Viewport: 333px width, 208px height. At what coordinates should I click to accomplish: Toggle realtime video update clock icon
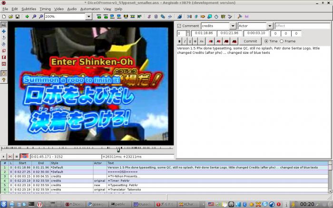tap(4, 73)
